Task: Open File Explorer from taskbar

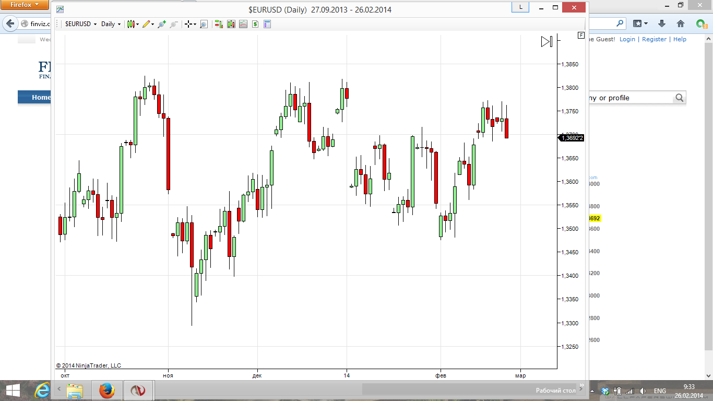Action: (x=75, y=390)
